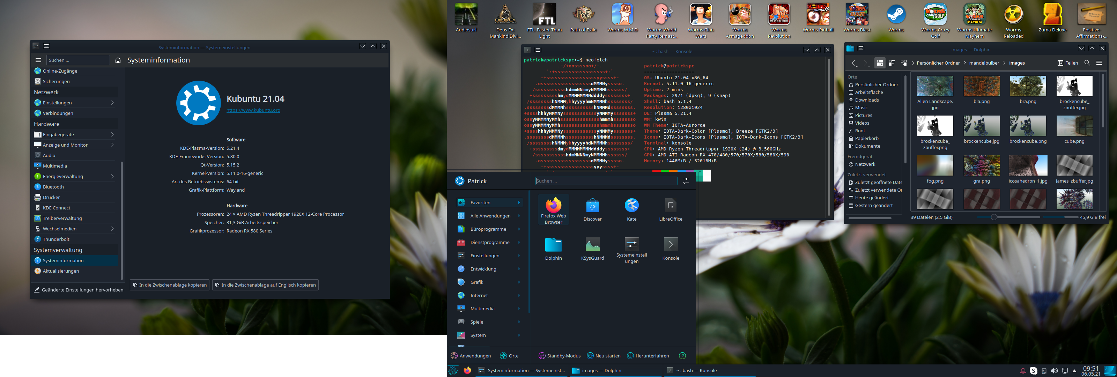Switch to the Orte tab in launcher
This screenshot has width=1117, height=377.
click(509, 356)
